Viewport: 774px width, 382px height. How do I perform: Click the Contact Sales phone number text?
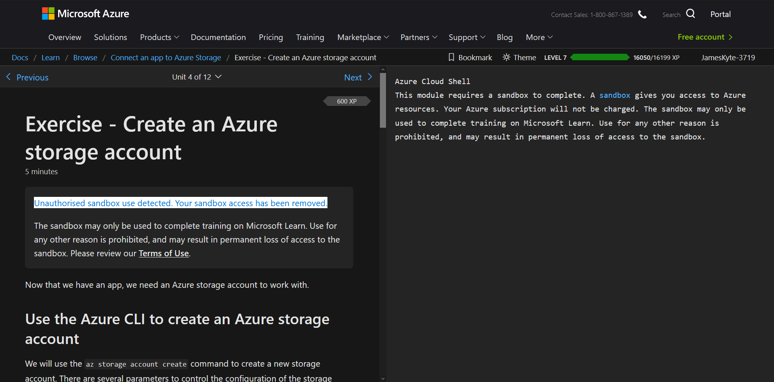592,15
